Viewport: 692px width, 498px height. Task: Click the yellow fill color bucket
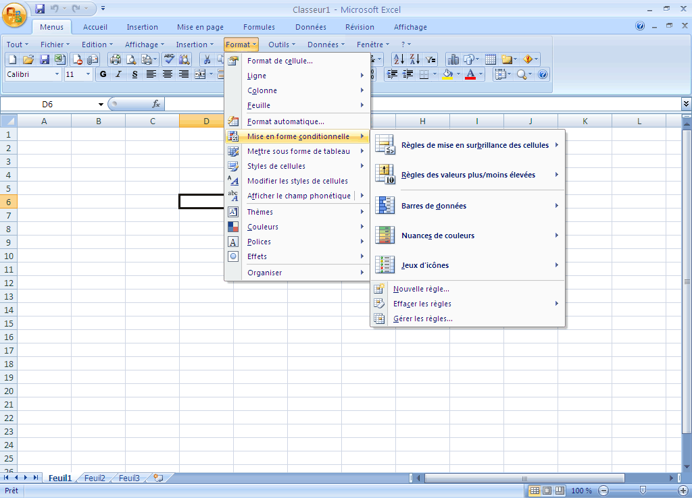click(x=448, y=74)
